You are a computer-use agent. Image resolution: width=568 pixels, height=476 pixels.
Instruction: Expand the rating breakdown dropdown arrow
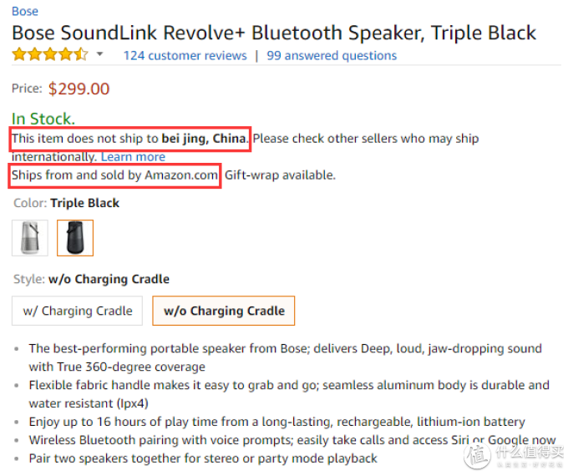coord(100,54)
